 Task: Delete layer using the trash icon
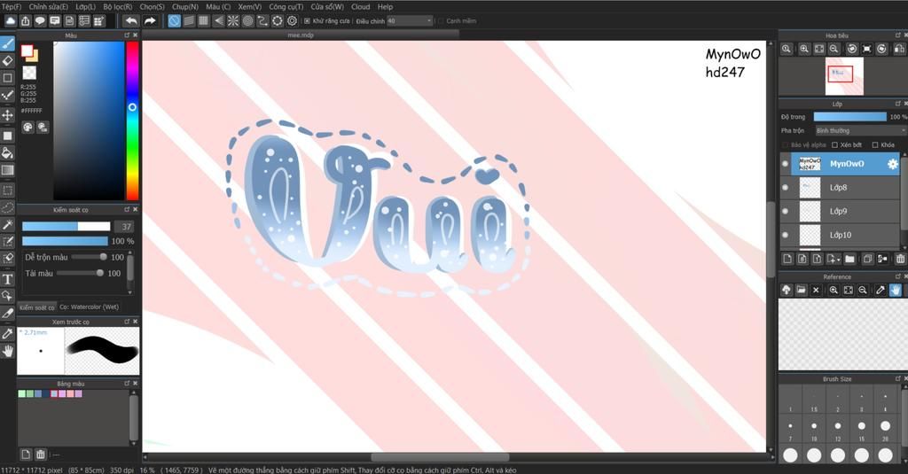pyautogui.click(x=900, y=259)
